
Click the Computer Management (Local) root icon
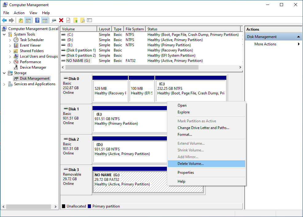[4, 29]
